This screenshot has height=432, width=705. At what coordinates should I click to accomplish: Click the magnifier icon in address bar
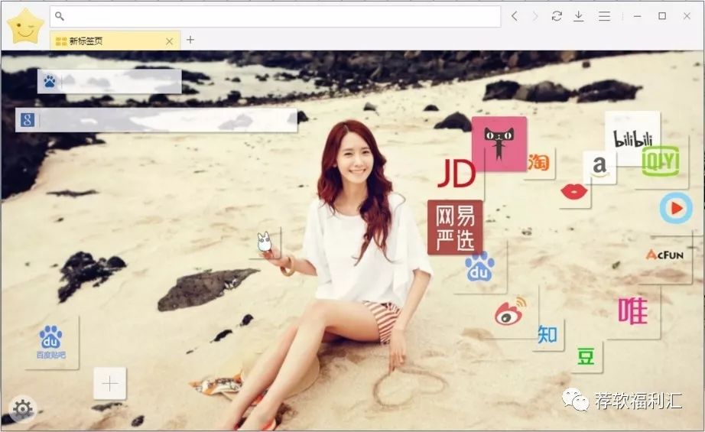[60, 17]
